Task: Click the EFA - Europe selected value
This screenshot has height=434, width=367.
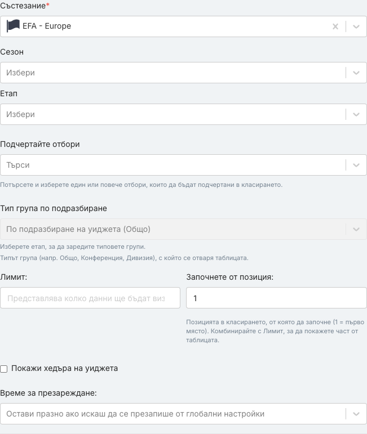Action: click(47, 26)
